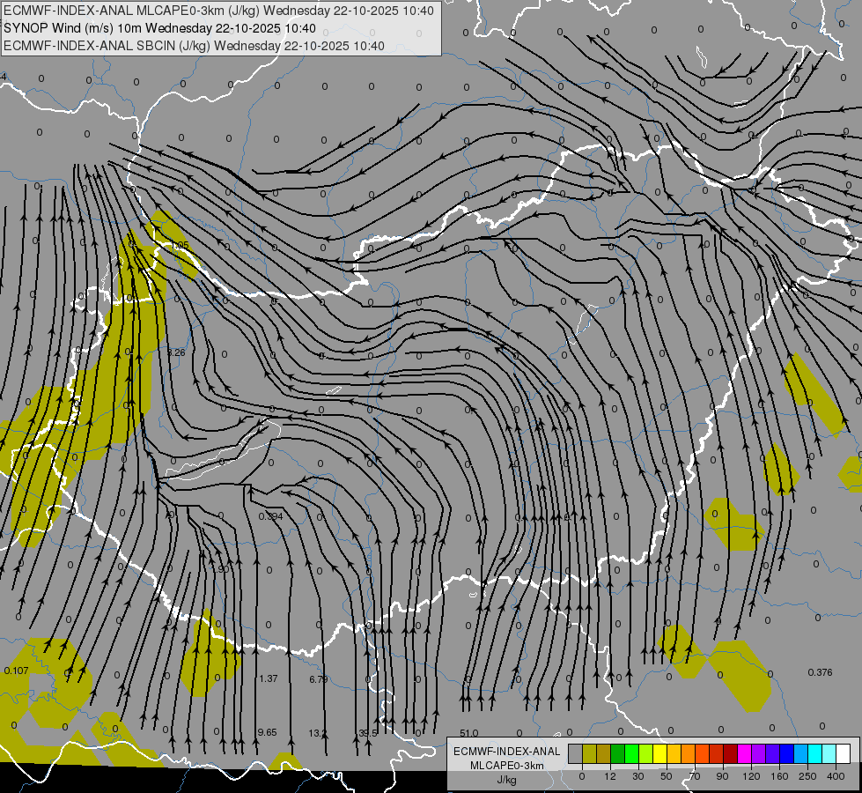
Task: Click the bright cyan legend swatch
Action: [815, 754]
